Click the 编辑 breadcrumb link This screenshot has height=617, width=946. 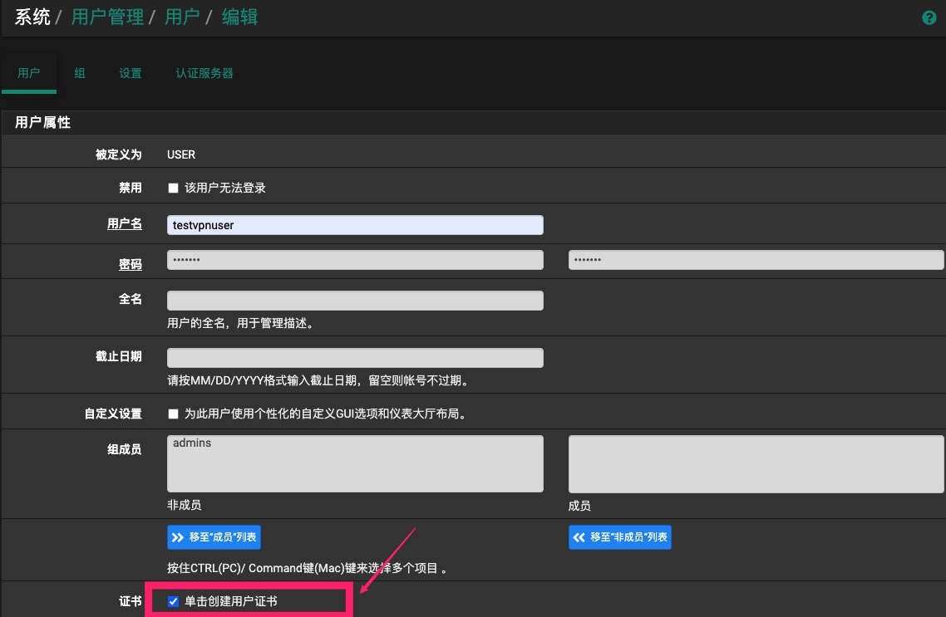(239, 17)
